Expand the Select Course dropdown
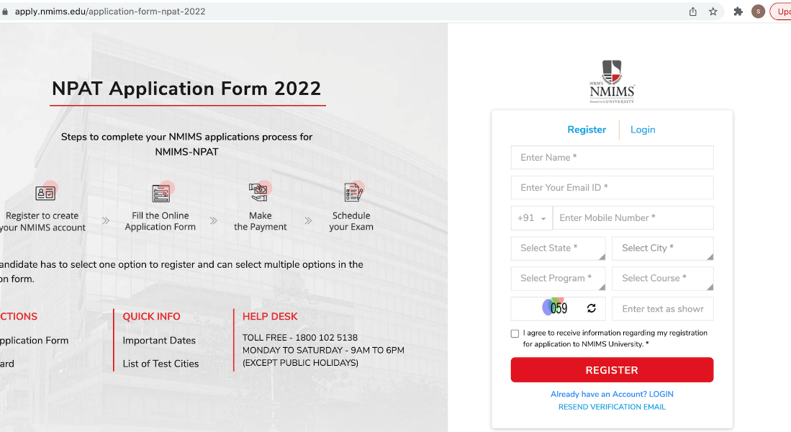Viewport: 791px width, 432px height. (662, 279)
